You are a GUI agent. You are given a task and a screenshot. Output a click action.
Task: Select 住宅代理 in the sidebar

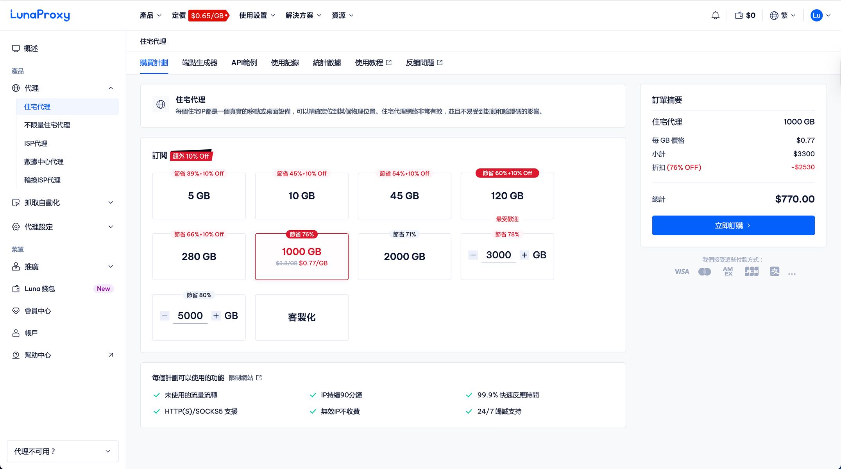click(x=67, y=107)
